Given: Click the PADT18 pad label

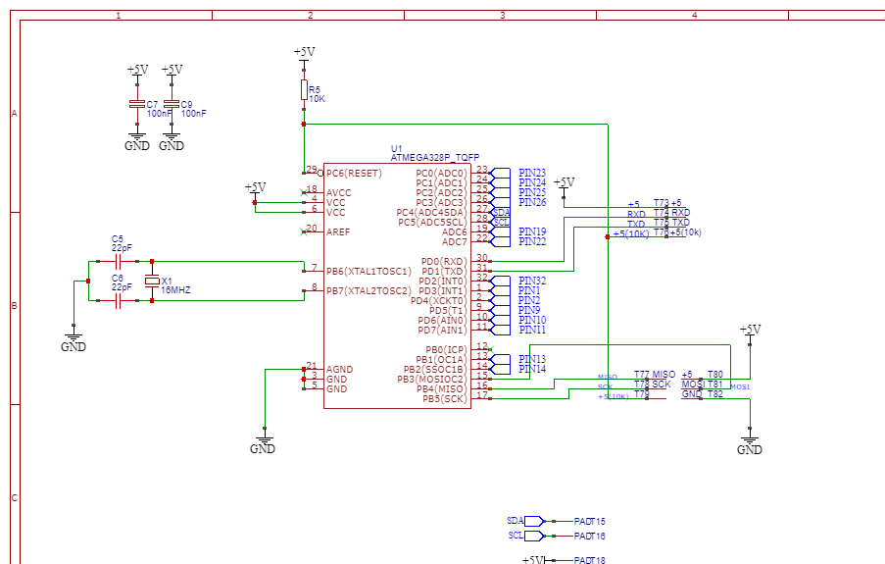Looking at the screenshot, I should 589,560.
